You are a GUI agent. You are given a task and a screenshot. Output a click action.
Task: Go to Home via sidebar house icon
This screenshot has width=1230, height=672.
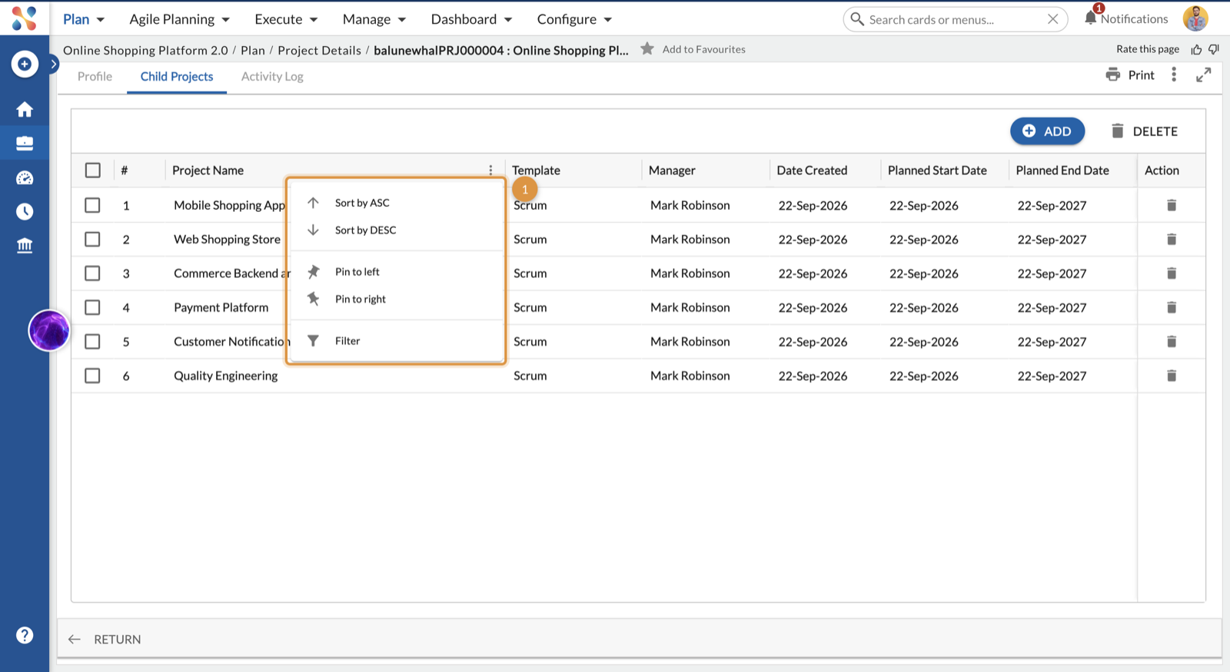[25, 110]
